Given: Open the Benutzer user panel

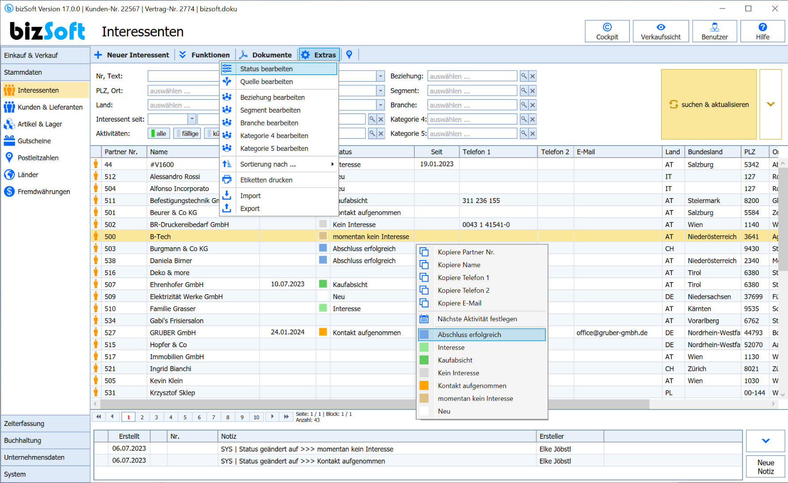Looking at the screenshot, I should coord(715,31).
